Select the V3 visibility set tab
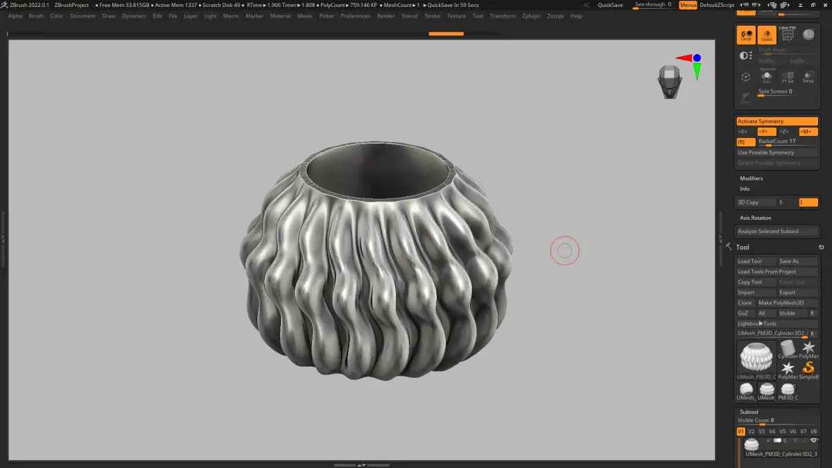The width and height of the screenshot is (832, 468). (761, 431)
